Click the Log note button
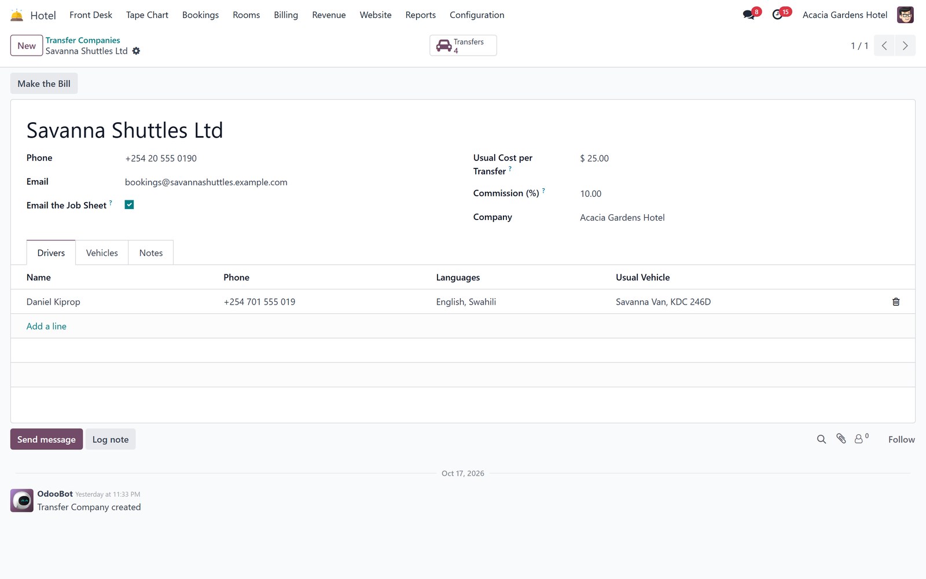Viewport: 926px width, 579px height. pos(111,439)
